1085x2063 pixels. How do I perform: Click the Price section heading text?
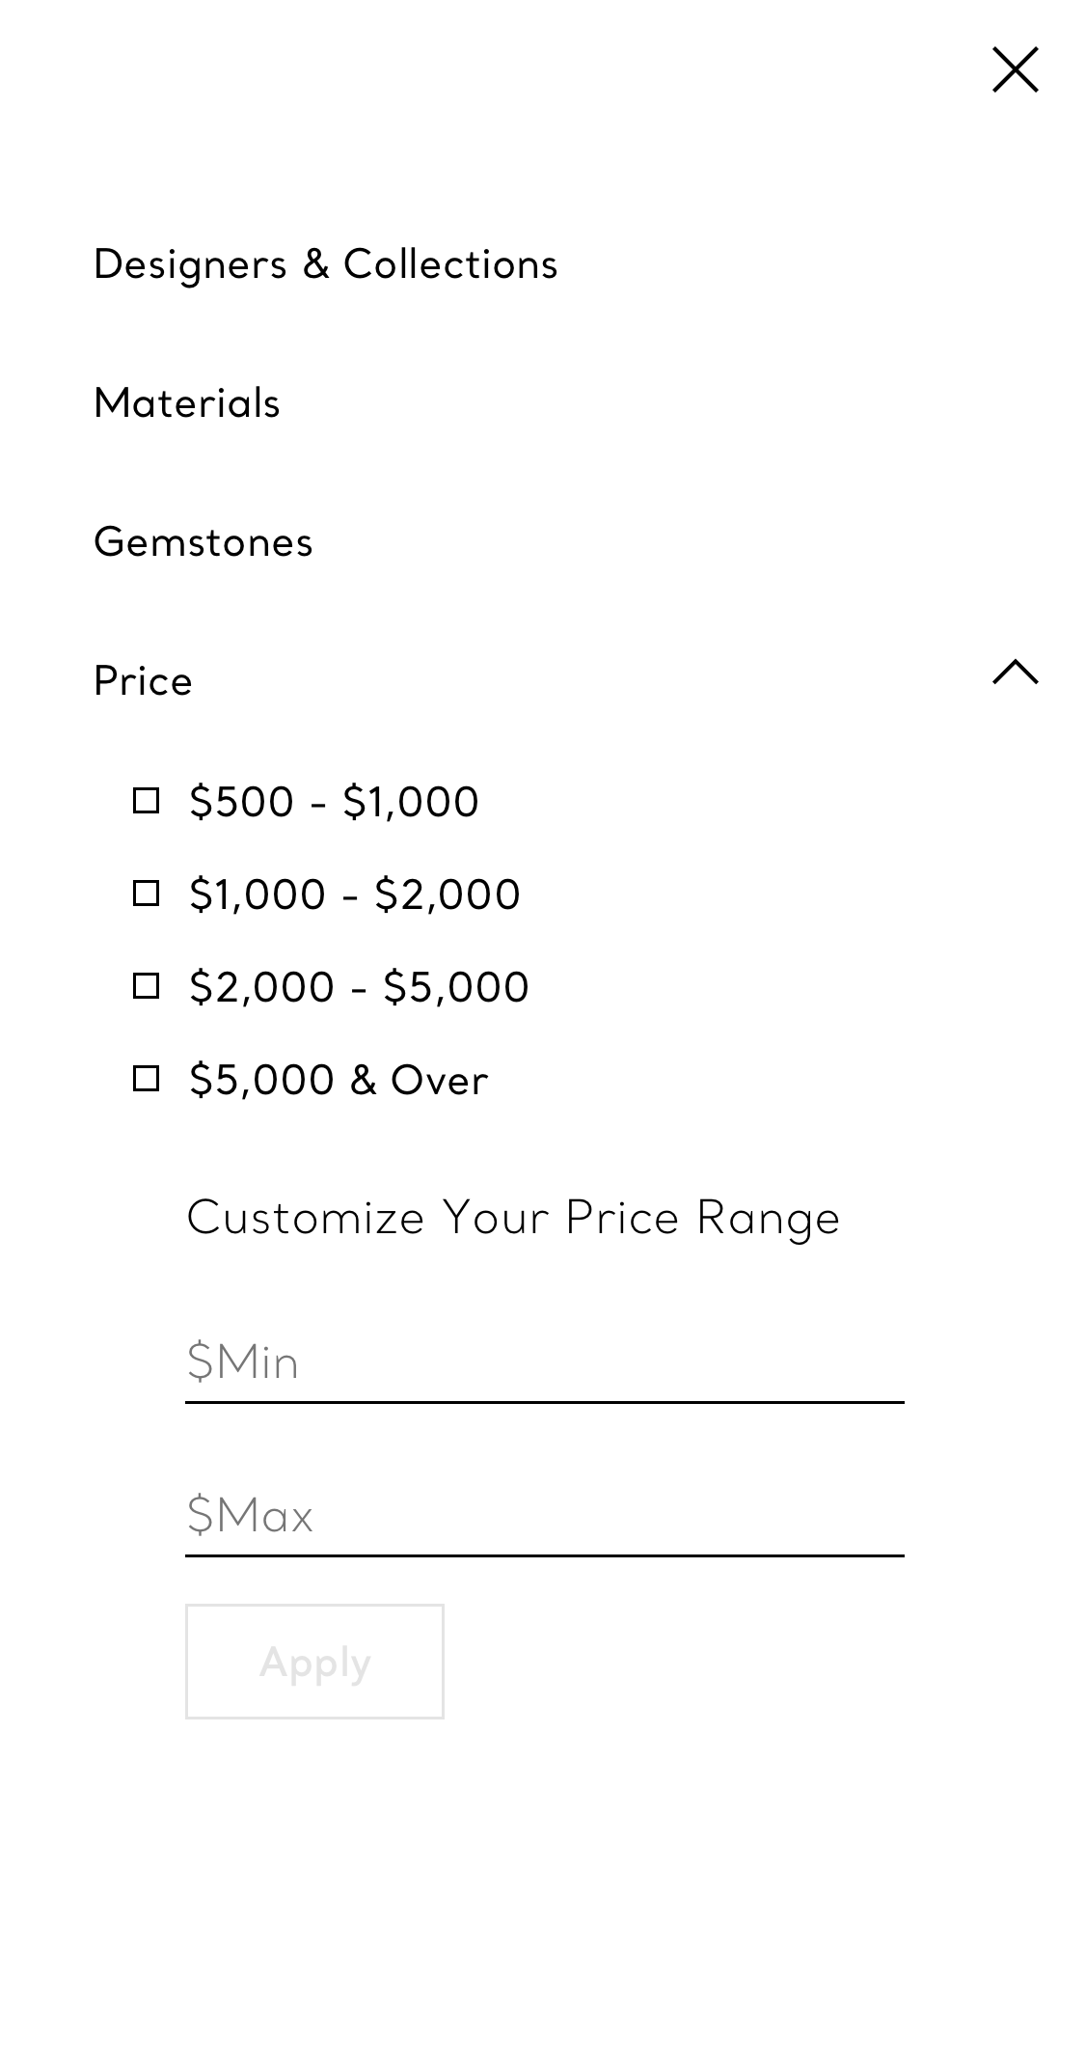pyautogui.click(x=143, y=681)
